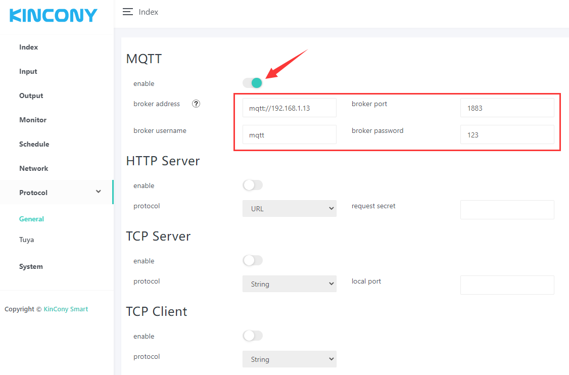Screen dimensions: 569x375
Task: Go to the Schedule page
Action: pos(34,144)
